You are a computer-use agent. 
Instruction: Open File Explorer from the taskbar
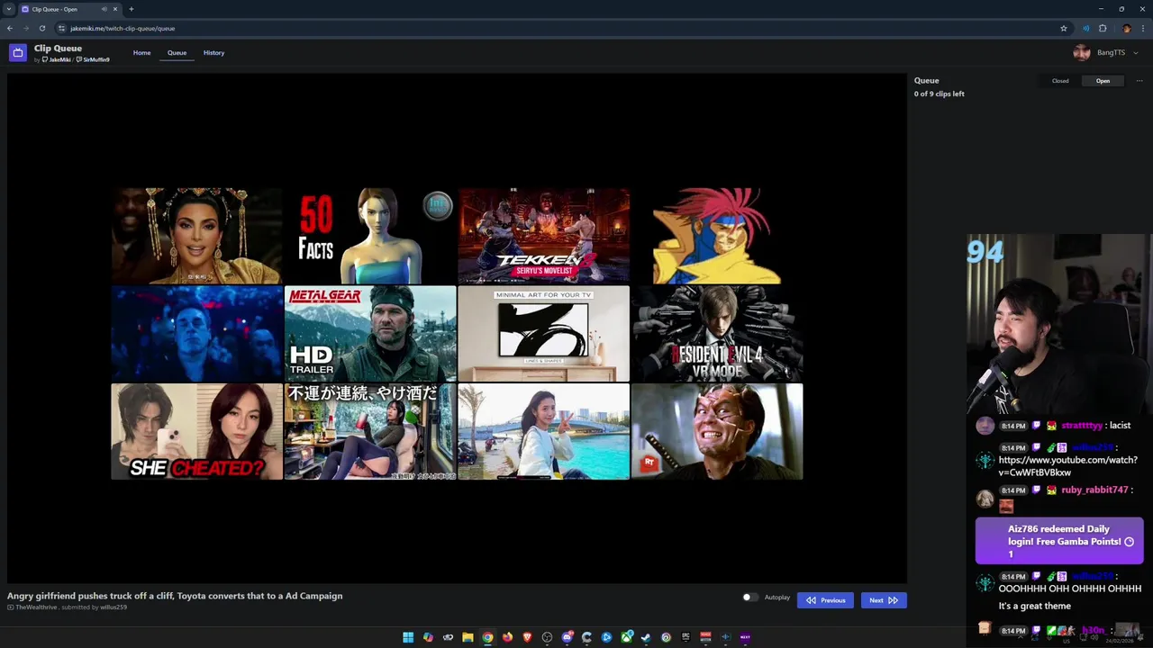click(x=468, y=637)
